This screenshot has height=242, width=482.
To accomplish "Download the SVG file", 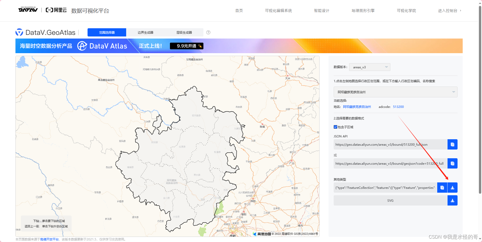I will (452, 200).
